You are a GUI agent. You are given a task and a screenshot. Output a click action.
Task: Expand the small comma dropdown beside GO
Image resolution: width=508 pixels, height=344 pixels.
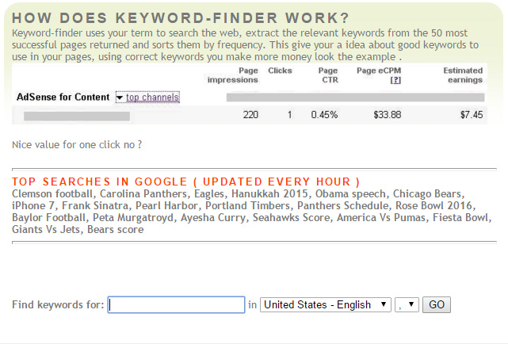[x=407, y=304]
